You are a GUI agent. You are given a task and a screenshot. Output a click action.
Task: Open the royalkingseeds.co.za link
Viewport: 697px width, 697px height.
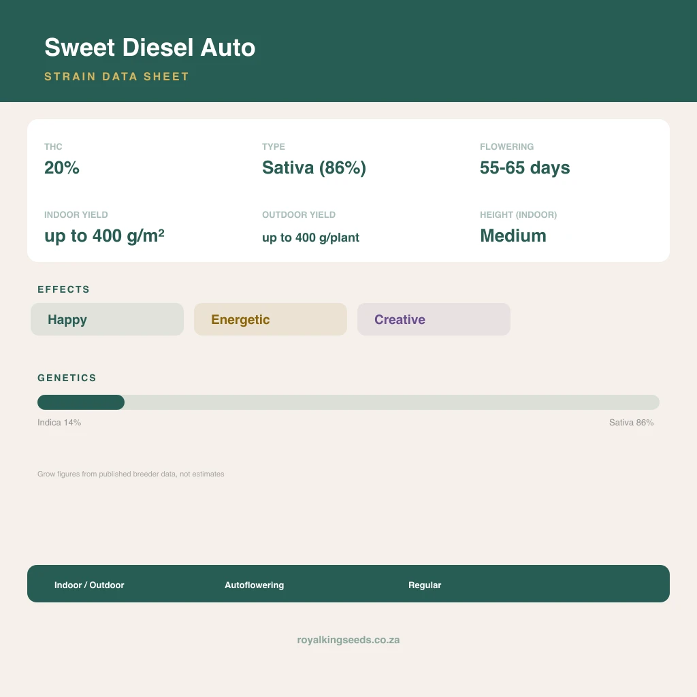click(x=348, y=640)
